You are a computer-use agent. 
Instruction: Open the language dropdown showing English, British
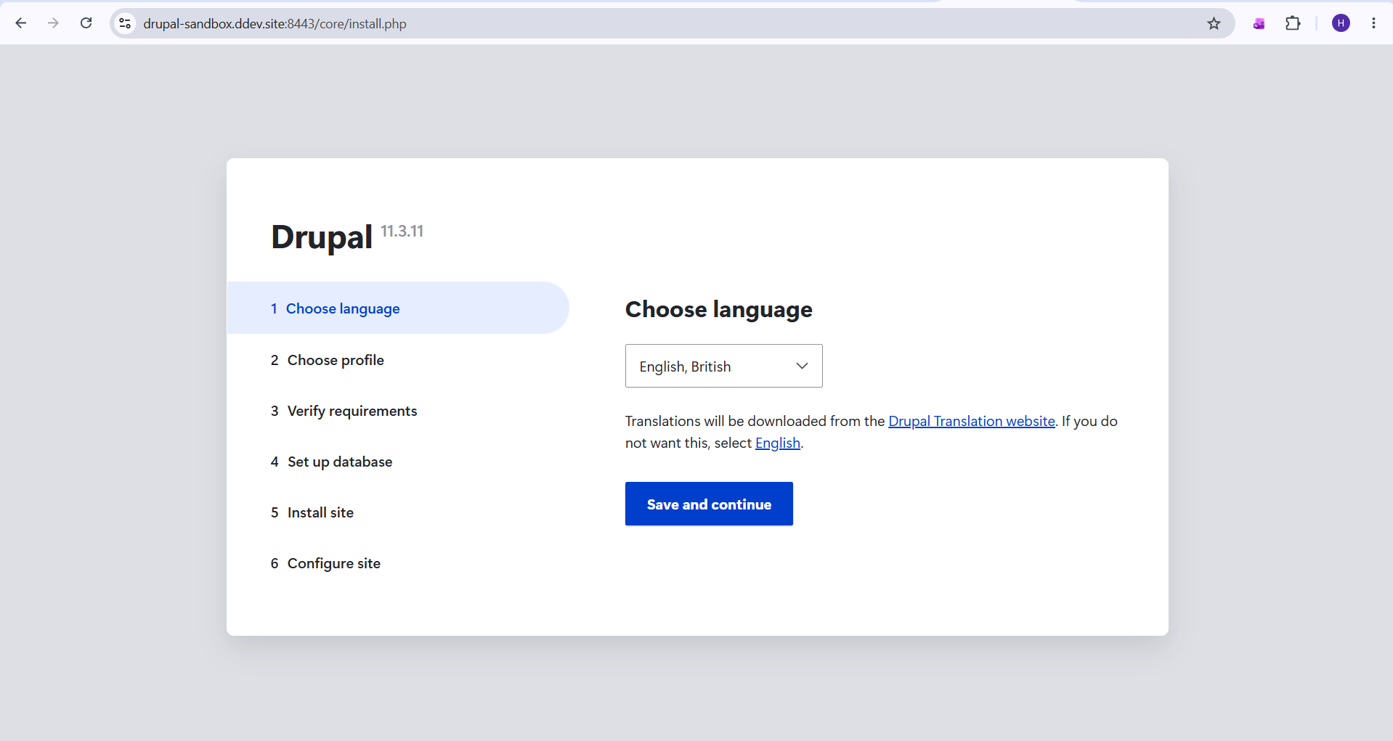click(x=723, y=366)
